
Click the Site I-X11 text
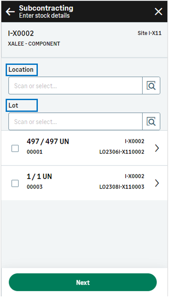[x=150, y=33]
